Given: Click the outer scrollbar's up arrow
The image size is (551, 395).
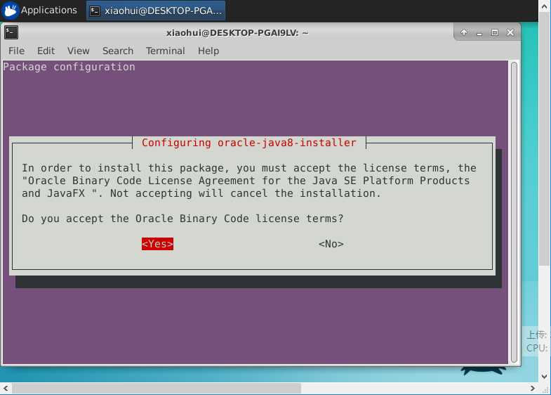Looking at the screenshot, I should 544,7.
